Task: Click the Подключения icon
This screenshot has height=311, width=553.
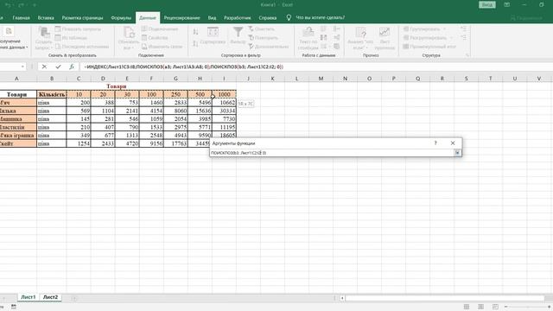Action: pyautogui.click(x=144, y=29)
